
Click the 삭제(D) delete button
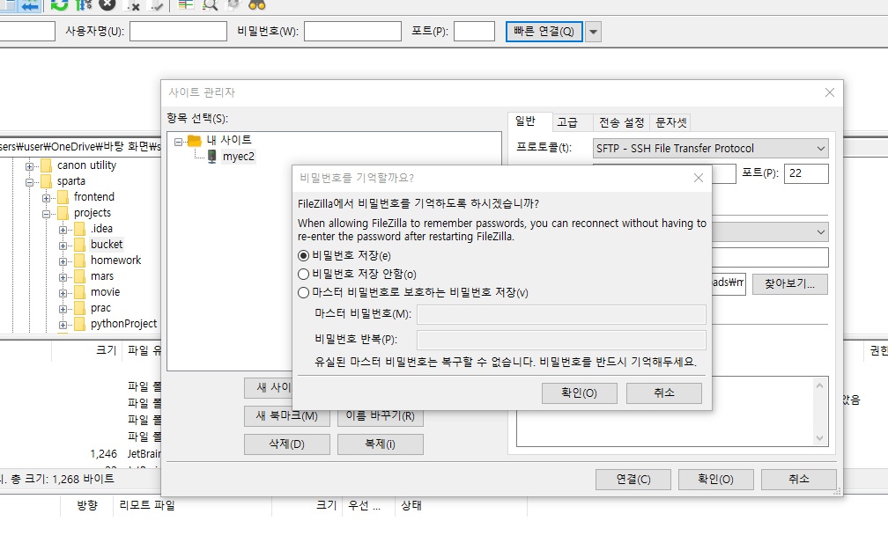click(x=287, y=444)
